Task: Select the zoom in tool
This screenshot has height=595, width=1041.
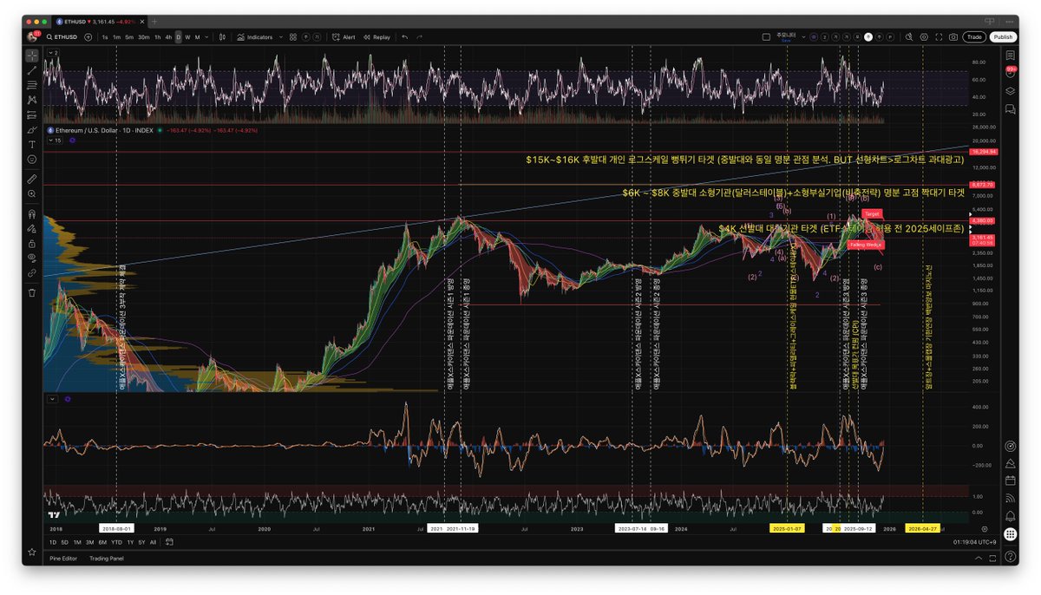Action: coord(32,193)
